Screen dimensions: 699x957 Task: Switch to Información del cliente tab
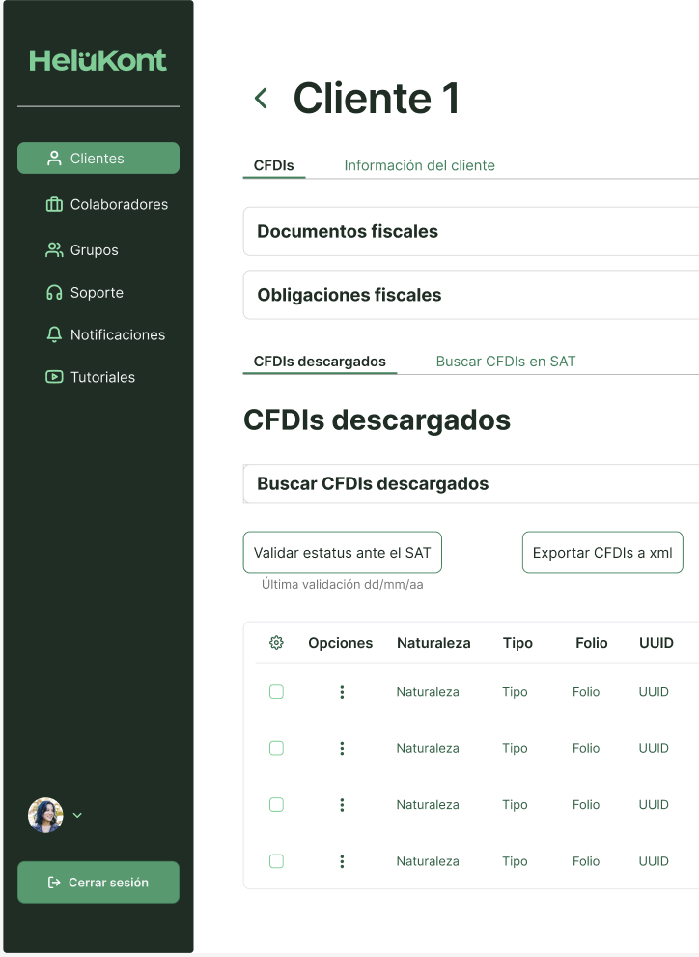419,165
